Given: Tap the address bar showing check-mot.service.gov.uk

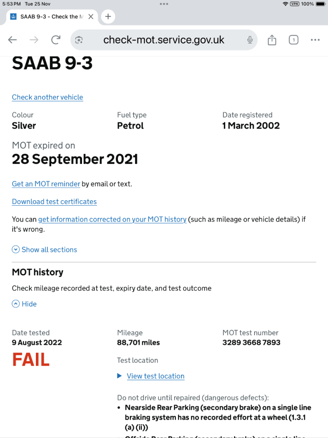Looking at the screenshot, I should click(164, 39).
